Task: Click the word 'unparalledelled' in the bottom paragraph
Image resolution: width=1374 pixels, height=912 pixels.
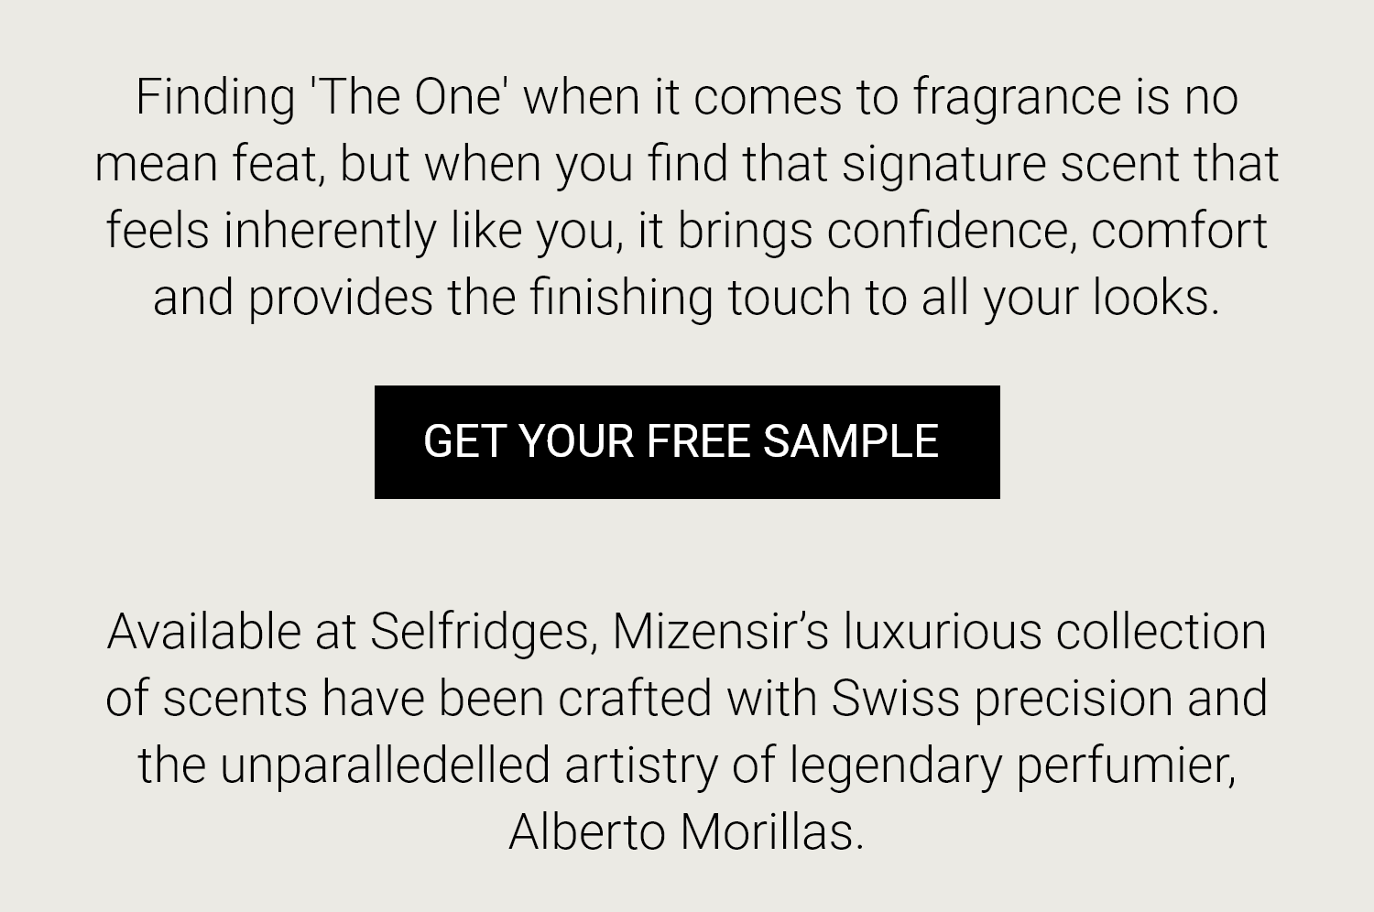Action: pos(386,766)
